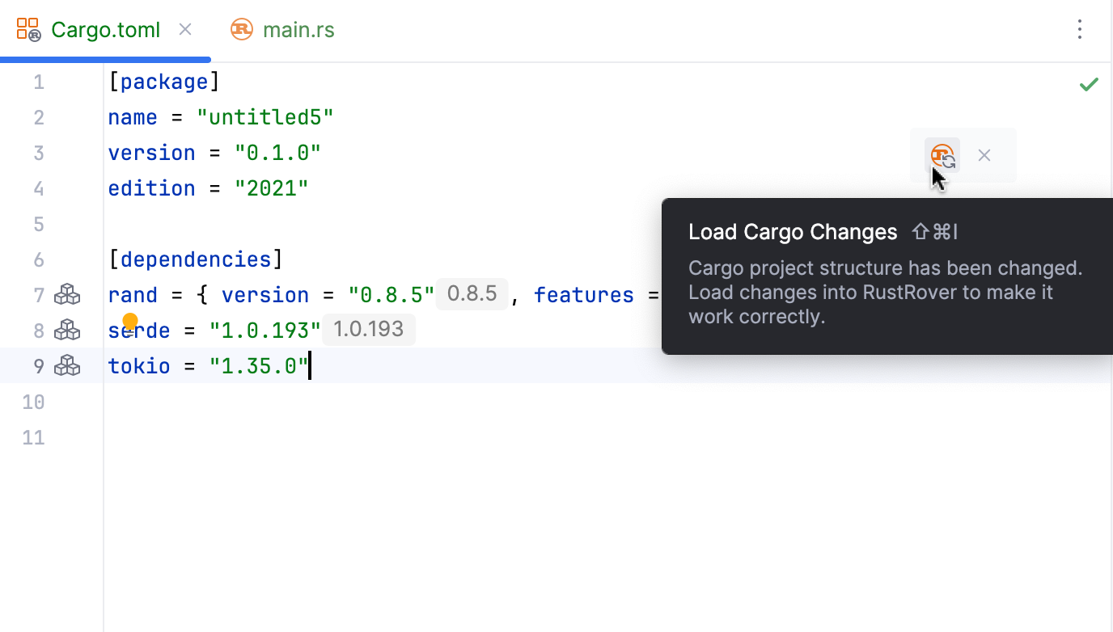Screen dimensions: 1113x632
Task: Close the Cargo.toml tab
Action: pos(184,29)
